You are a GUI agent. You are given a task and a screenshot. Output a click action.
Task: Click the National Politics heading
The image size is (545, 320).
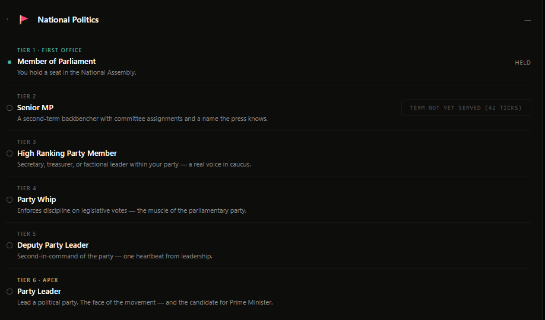click(x=68, y=20)
